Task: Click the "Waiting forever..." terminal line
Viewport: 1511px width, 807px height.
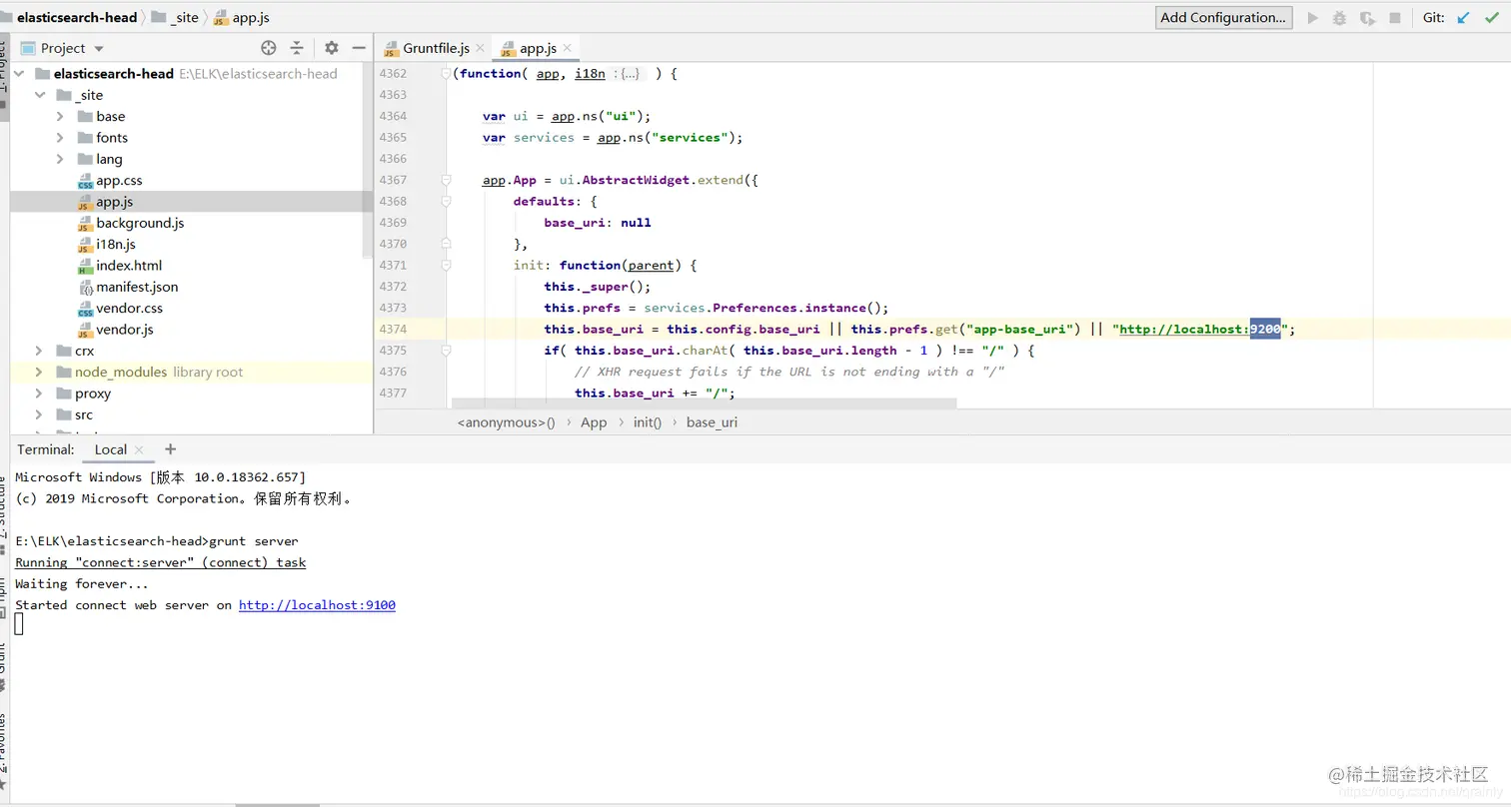Action: (x=82, y=584)
